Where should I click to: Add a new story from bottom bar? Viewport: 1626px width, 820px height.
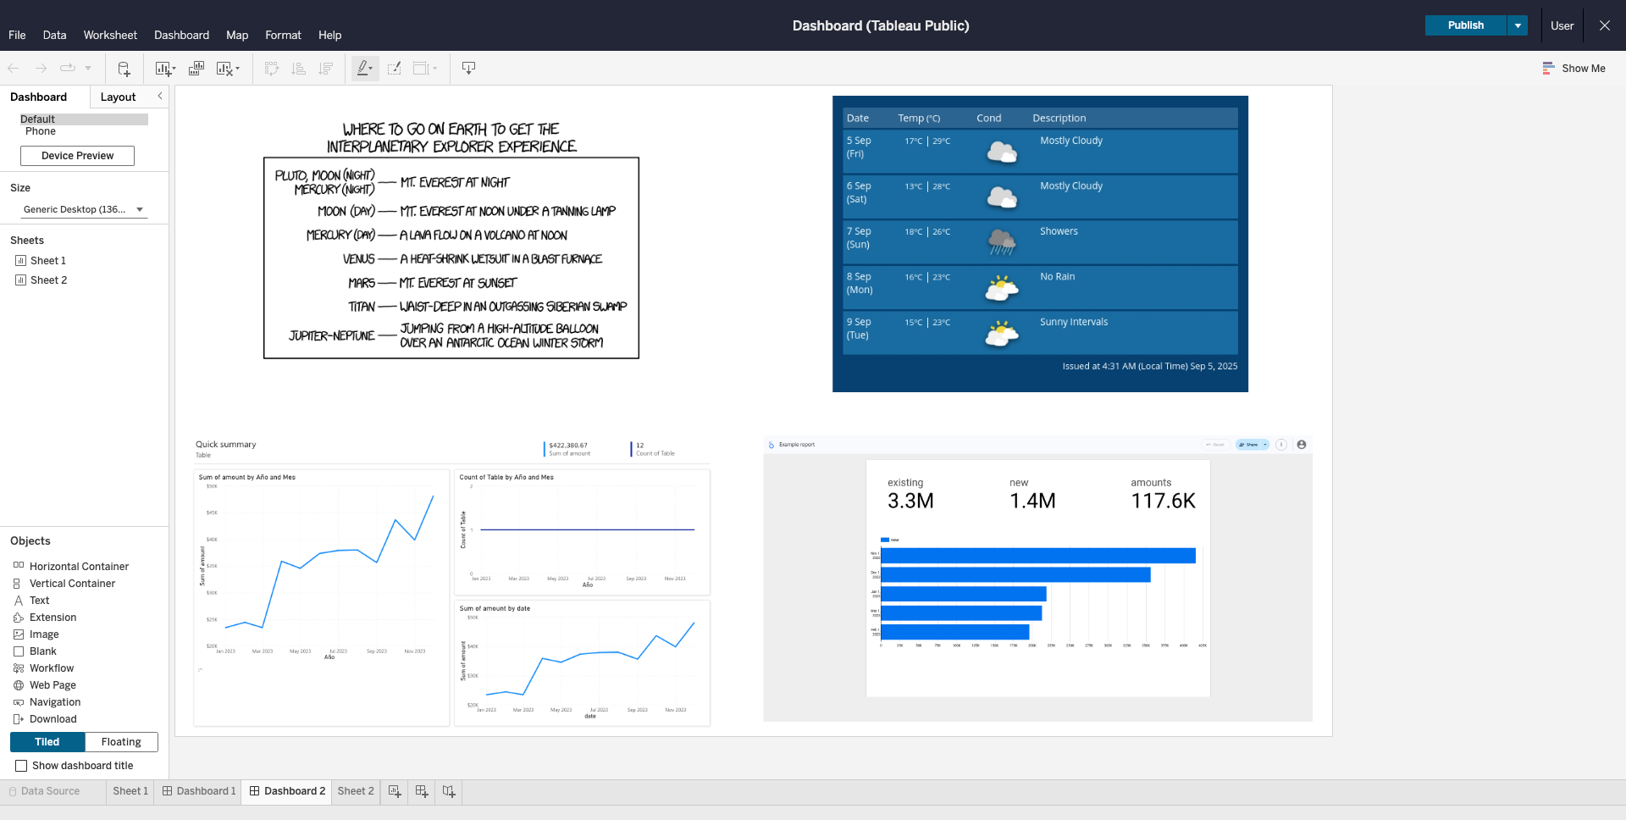[x=449, y=791]
